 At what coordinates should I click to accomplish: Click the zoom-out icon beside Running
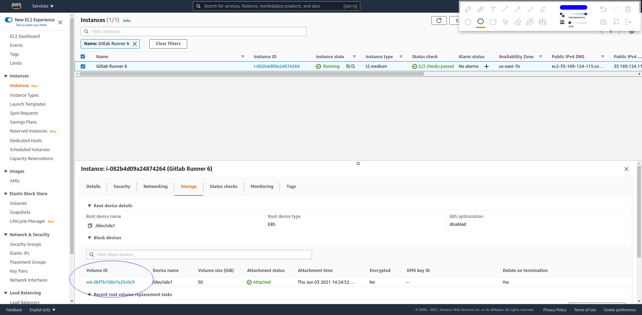[353, 66]
